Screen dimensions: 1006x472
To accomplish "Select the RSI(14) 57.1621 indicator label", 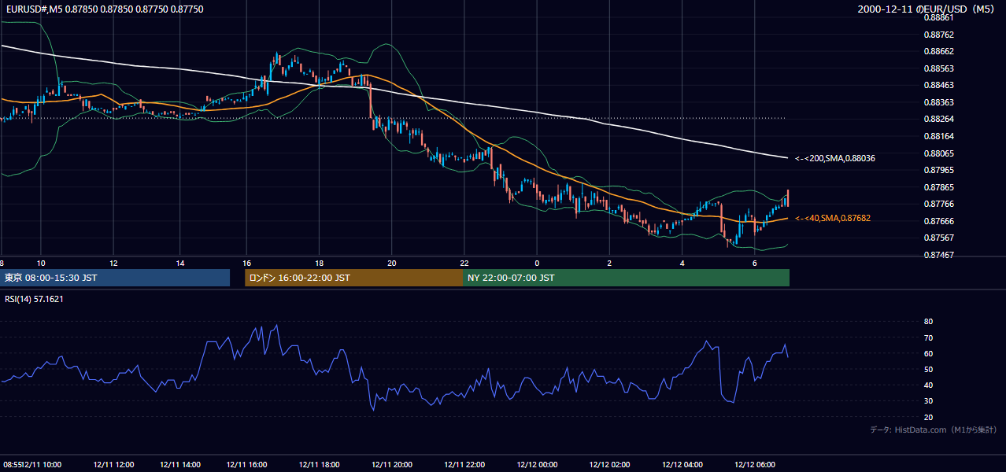I will pos(34,299).
